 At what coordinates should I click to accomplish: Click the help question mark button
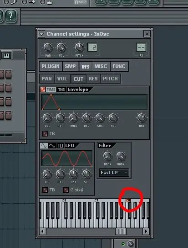pyautogui.click(x=10, y=16)
